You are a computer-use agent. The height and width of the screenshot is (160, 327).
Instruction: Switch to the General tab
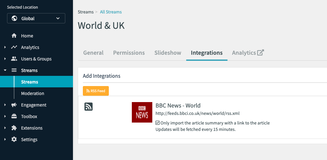click(x=93, y=53)
